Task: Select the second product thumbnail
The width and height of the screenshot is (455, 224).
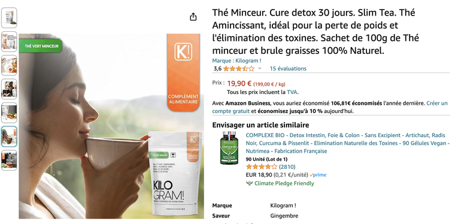Action: (x=10, y=41)
